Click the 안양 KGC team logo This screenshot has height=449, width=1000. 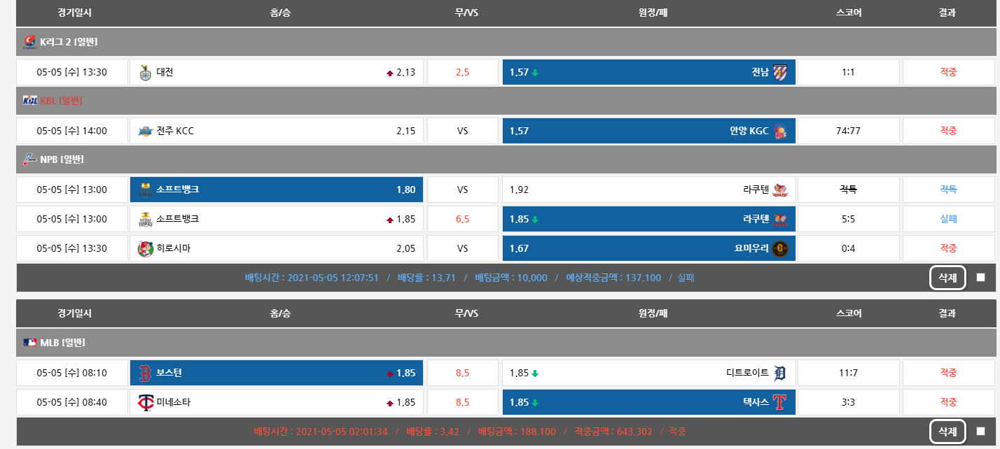(780, 131)
